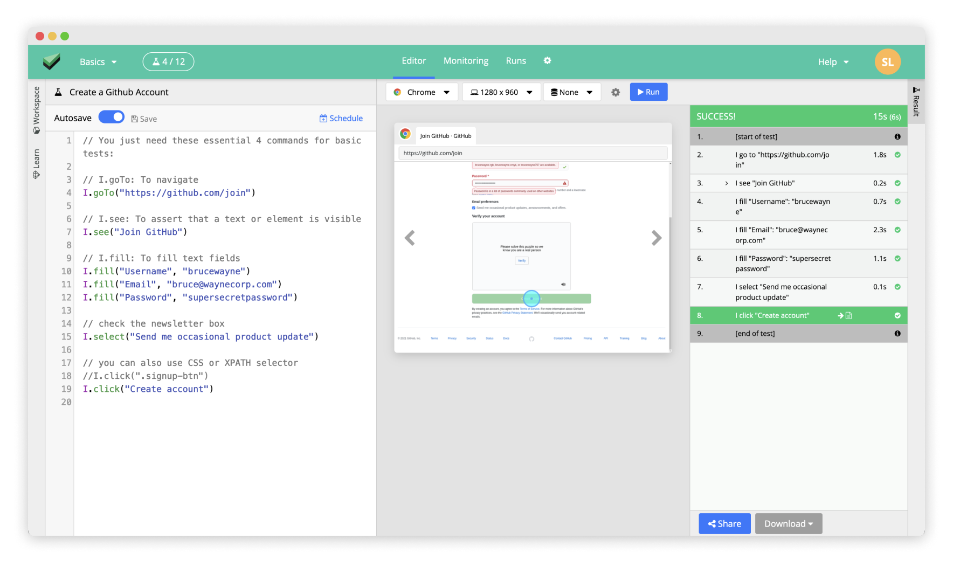Open the 1280 x 960 resolution dropdown
Image resolution: width=953 pixels, height=567 pixels.
pyautogui.click(x=501, y=92)
